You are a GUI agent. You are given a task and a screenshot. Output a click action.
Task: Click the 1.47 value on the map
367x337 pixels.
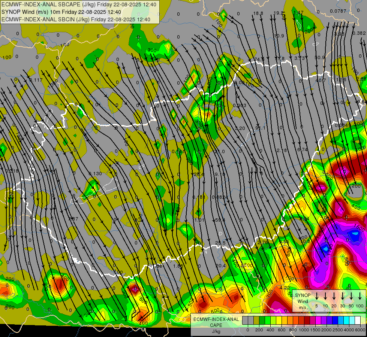coord(298,13)
